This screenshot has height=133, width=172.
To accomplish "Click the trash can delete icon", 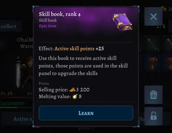I will (x=153, y=95).
